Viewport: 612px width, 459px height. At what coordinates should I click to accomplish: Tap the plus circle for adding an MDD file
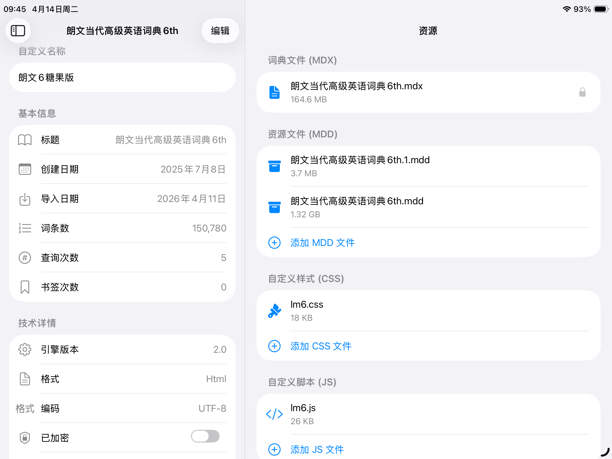point(274,243)
